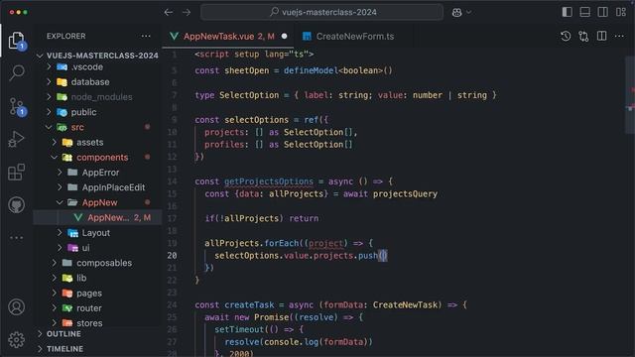Open the Source Control view

(17, 106)
